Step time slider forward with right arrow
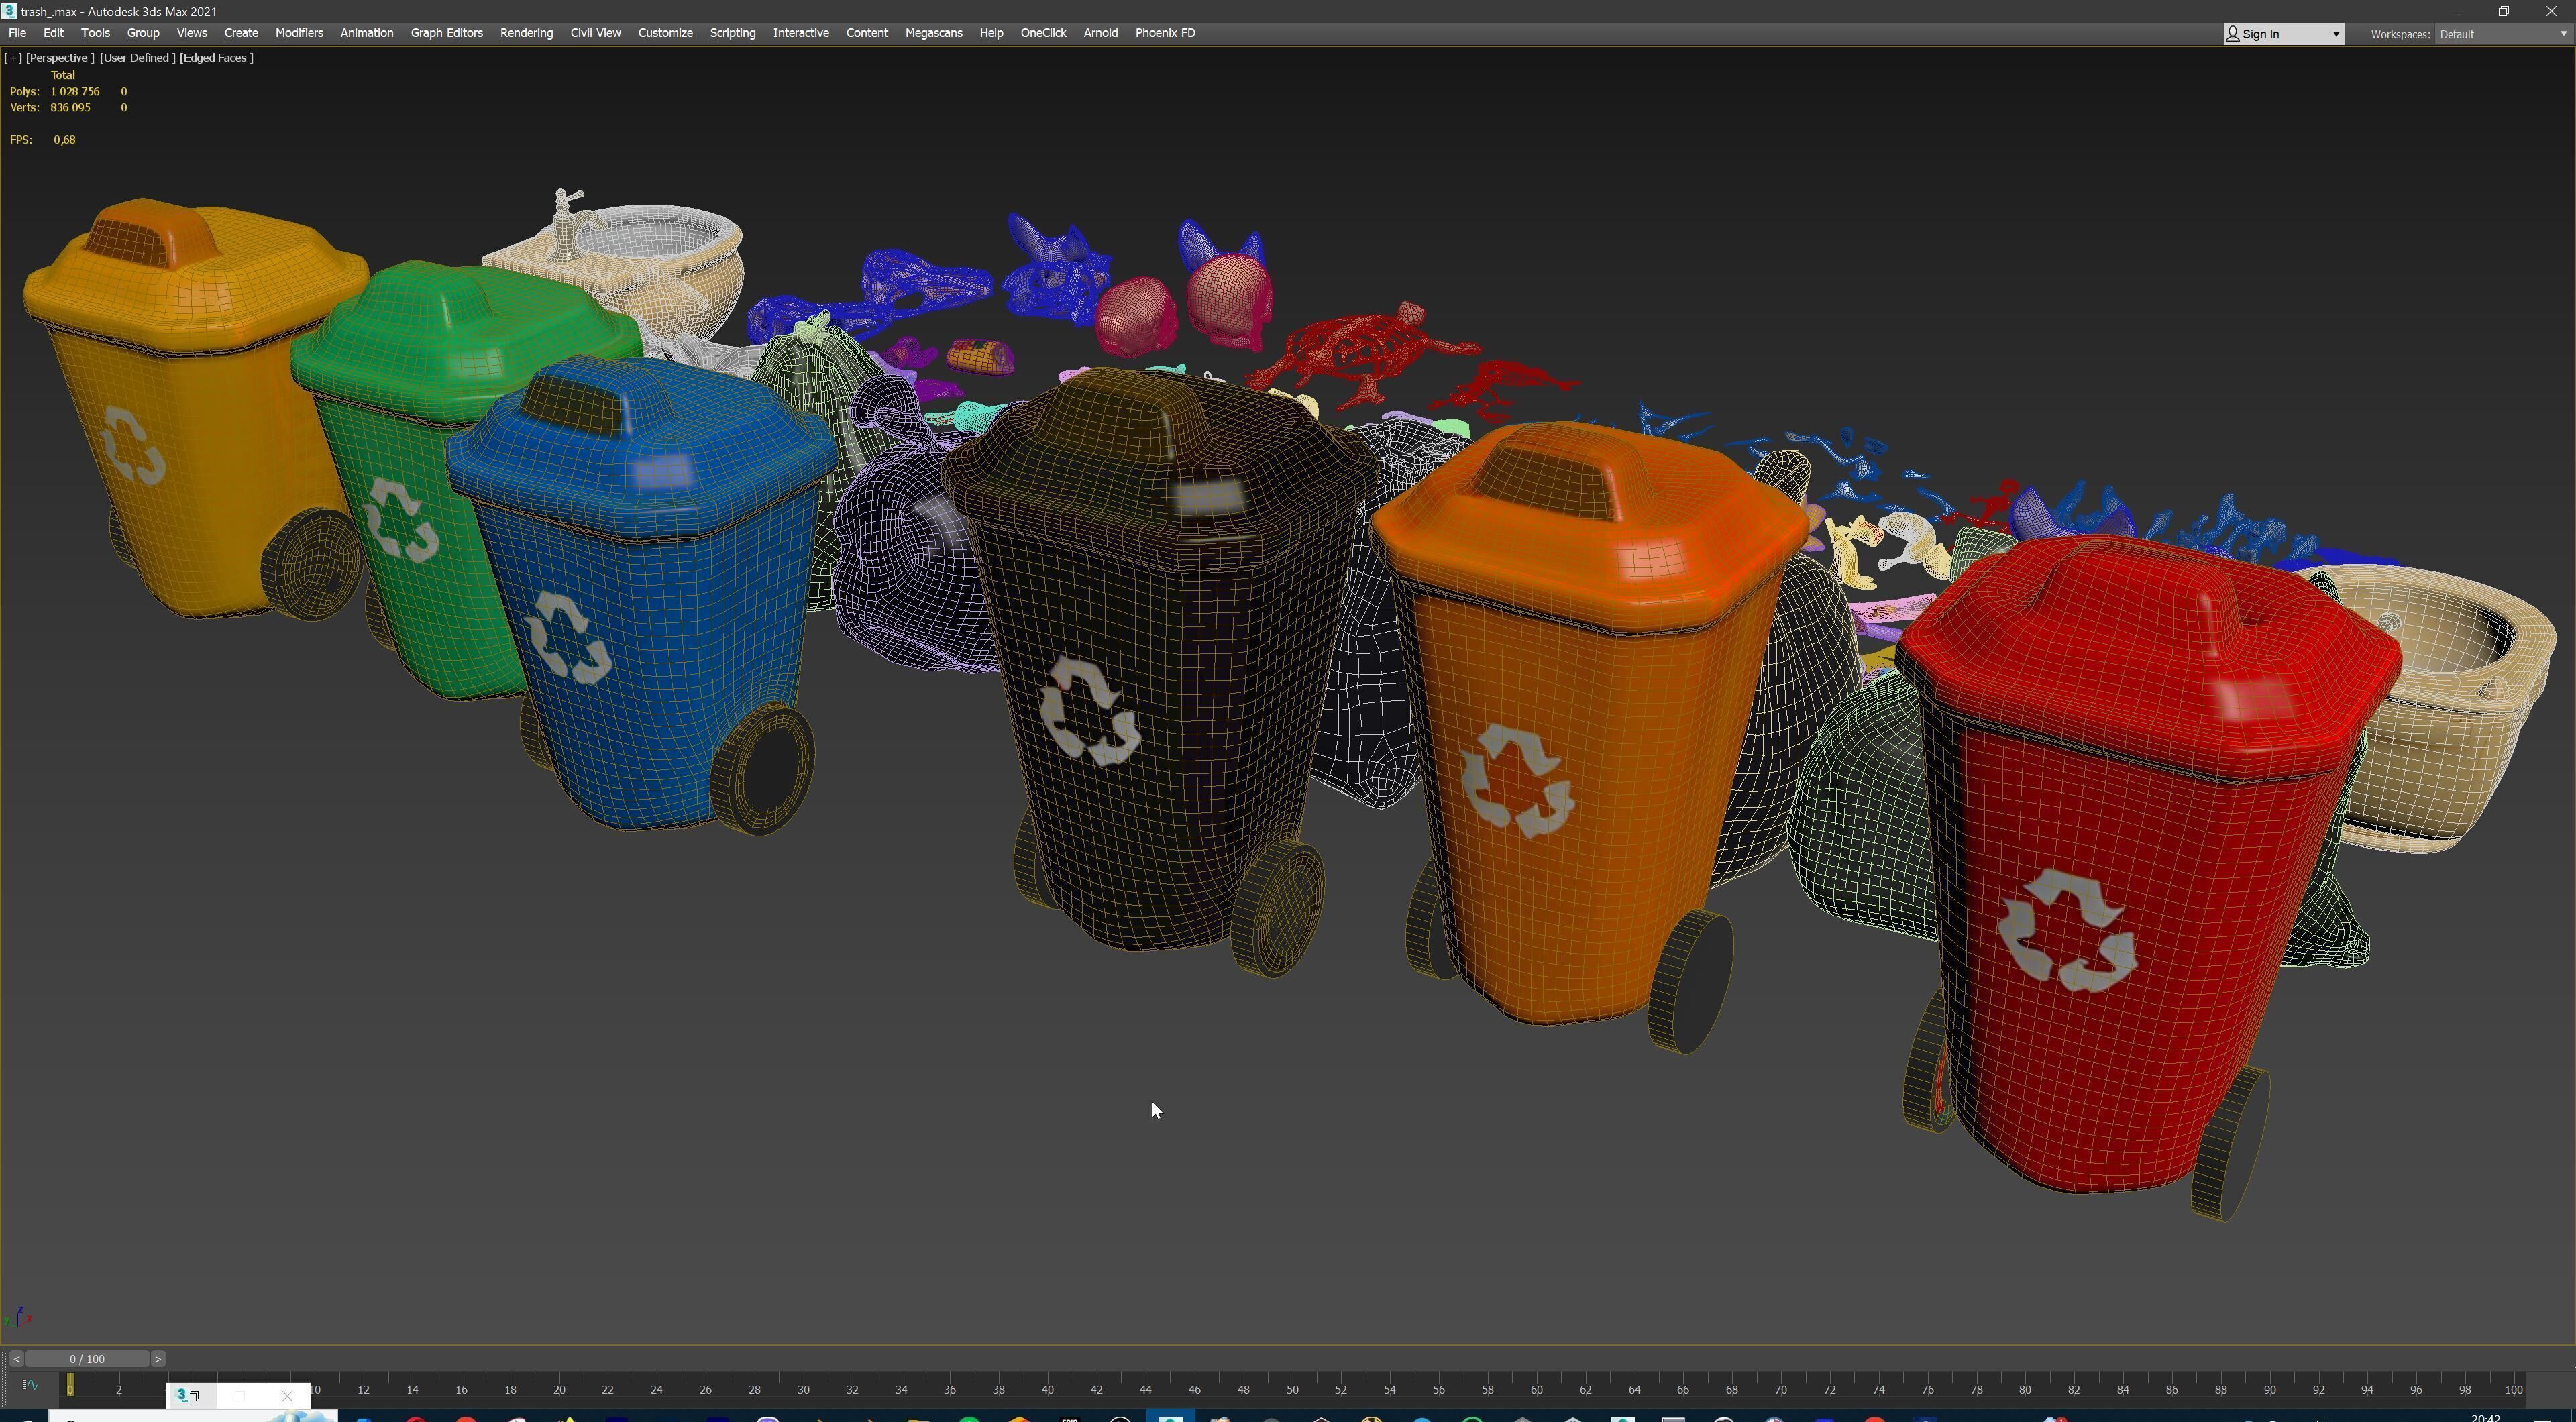The height and width of the screenshot is (1422, 2576). (157, 1358)
